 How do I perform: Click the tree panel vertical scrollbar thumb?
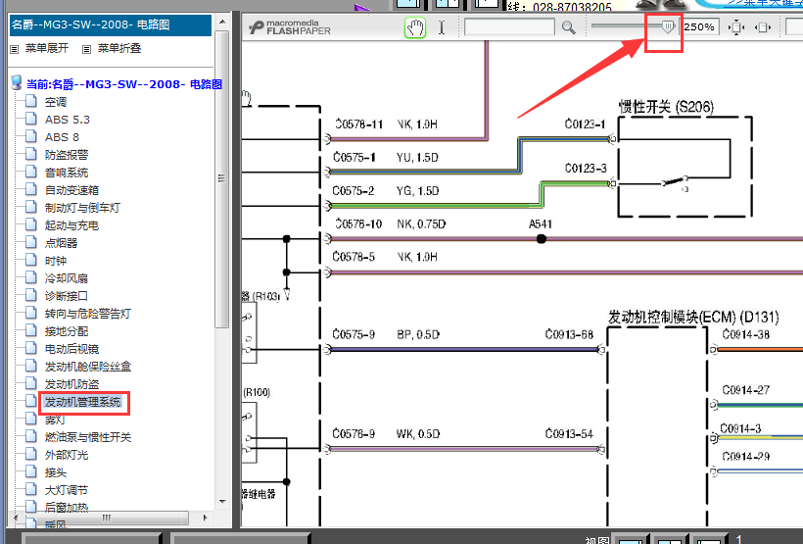tap(221, 178)
